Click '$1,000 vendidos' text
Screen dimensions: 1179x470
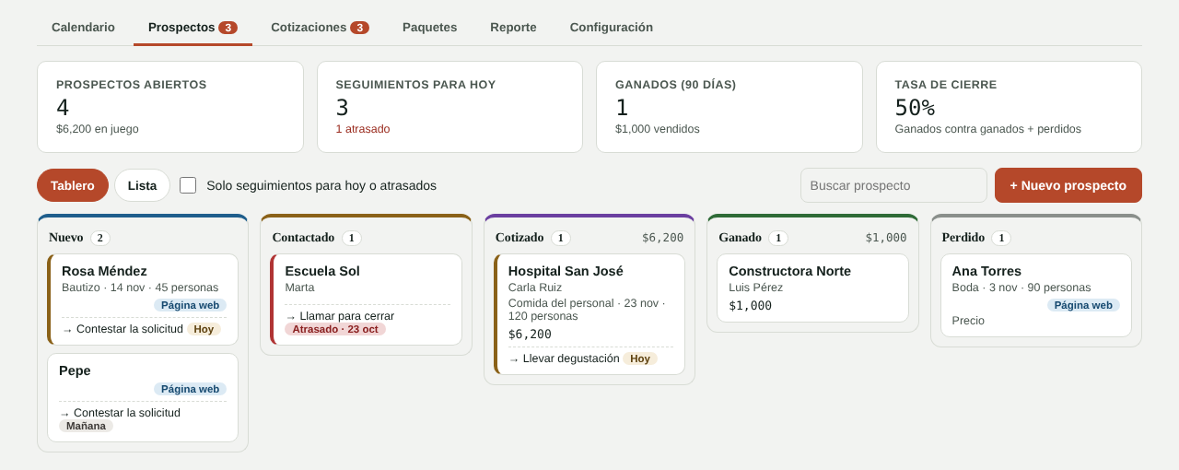click(658, 129)
